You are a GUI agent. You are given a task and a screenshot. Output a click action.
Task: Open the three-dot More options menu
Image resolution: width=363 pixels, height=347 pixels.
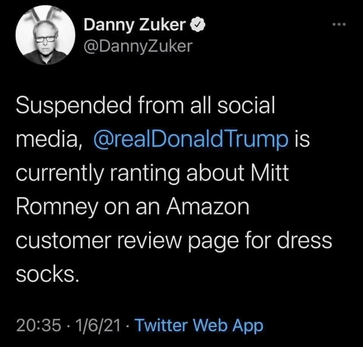coord(339,24)
